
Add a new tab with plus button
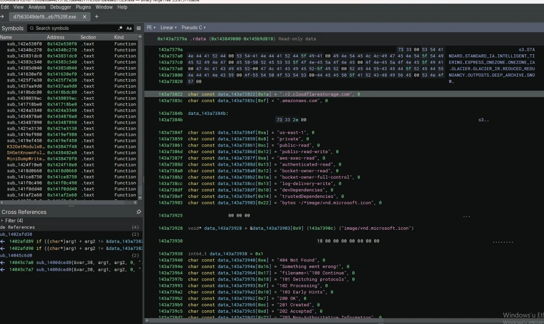(97, 17)
